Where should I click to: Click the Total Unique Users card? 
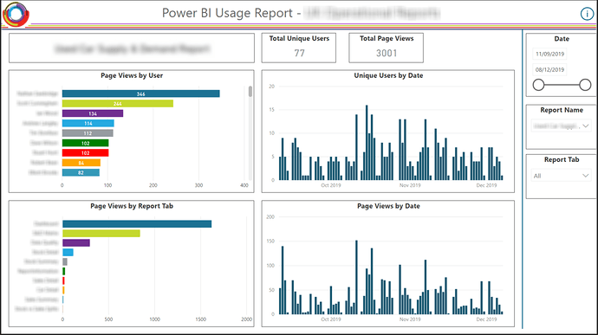299,48
